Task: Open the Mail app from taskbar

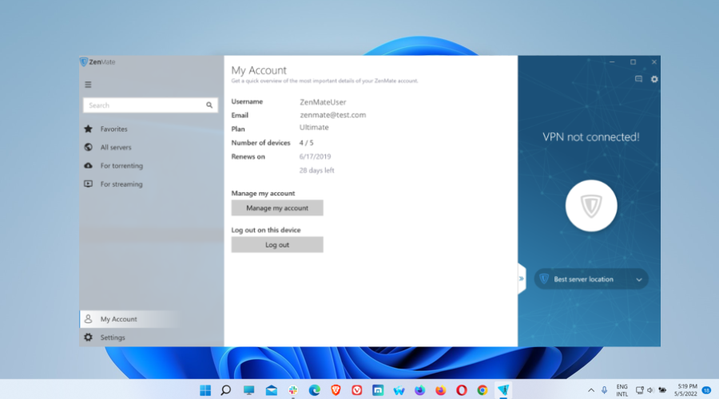Action: pyautogui.click(x=272, y=390)
